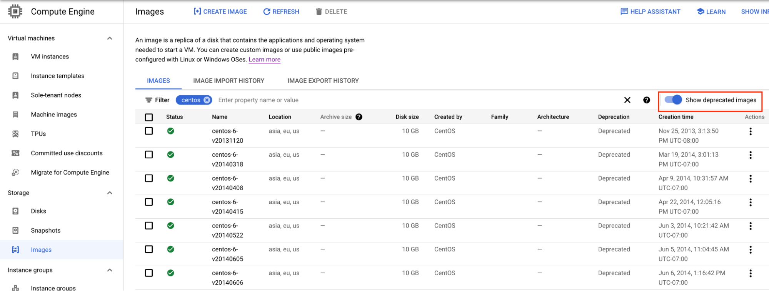Collapse the Virtual machines section
This screenshot has width=769, height=291.
(x=110, y=38)
